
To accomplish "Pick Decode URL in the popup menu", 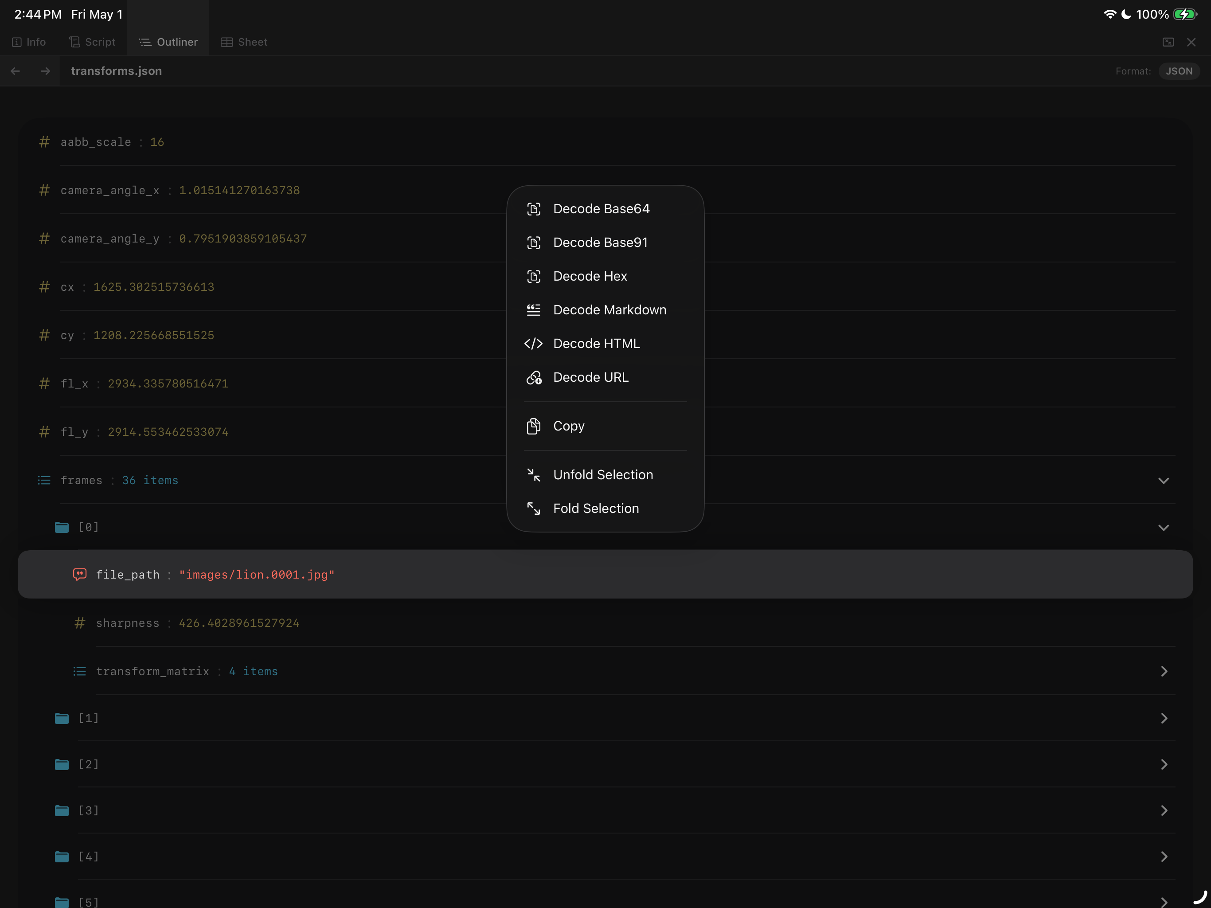I will 605,377.
